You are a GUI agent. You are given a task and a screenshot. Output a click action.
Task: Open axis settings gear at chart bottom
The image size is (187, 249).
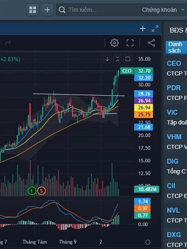point(148,242)
